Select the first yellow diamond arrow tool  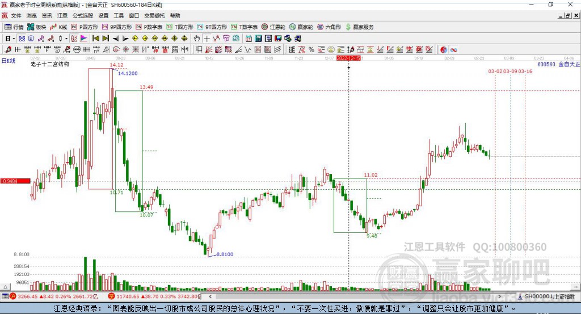[x=135, y=39]
